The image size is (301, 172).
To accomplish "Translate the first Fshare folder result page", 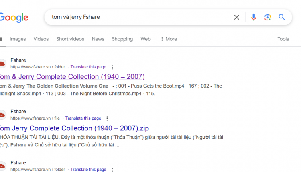I will click(x=88, y=67).
